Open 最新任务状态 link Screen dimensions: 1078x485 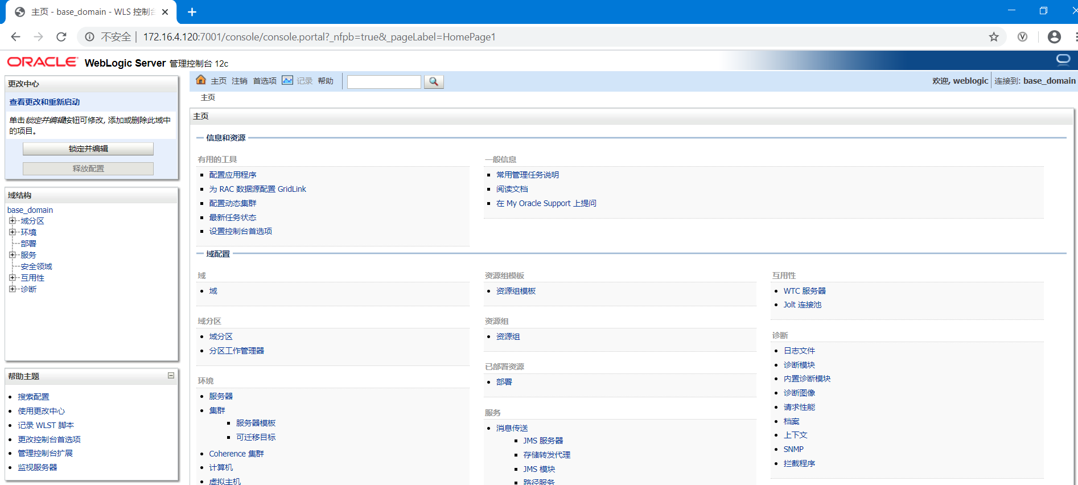pos(233,217)
